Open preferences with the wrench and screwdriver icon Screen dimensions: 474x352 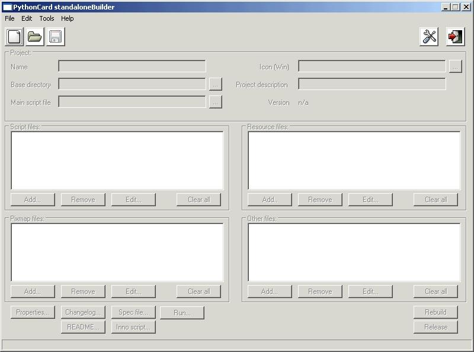click(x=429, y=37)
